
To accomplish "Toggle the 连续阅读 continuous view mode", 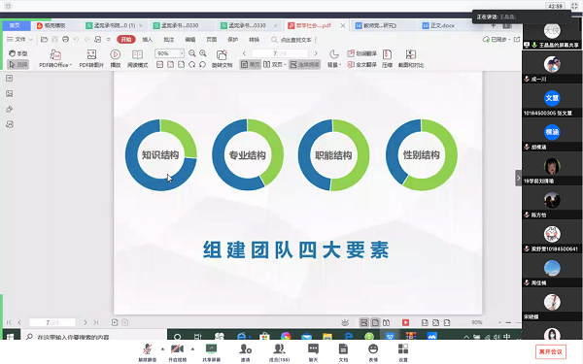I will tap(305, 65).
